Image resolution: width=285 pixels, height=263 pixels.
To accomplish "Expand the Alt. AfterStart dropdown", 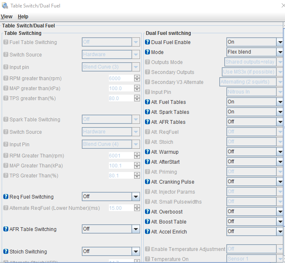I will click(255, 162).
